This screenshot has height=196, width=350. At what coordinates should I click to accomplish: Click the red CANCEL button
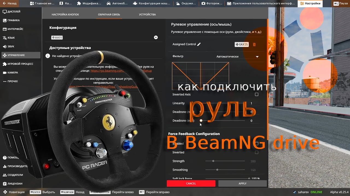click(191, 183)
